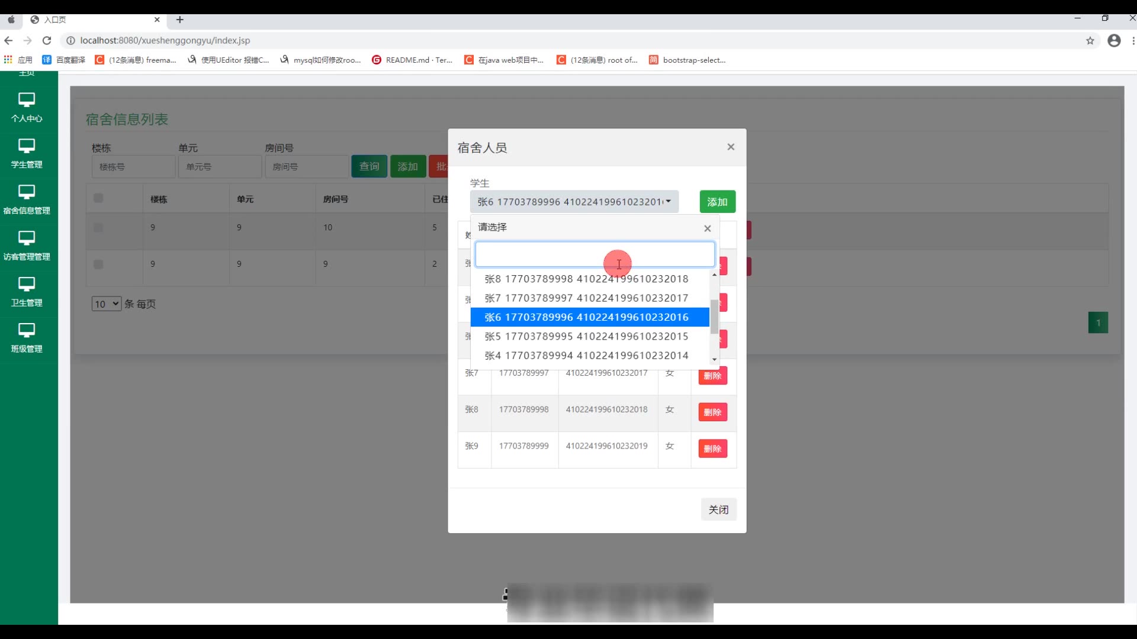1137x639 pixels.
Task: Toggle the select-all checkbox in table header
Action: (98, 198)
